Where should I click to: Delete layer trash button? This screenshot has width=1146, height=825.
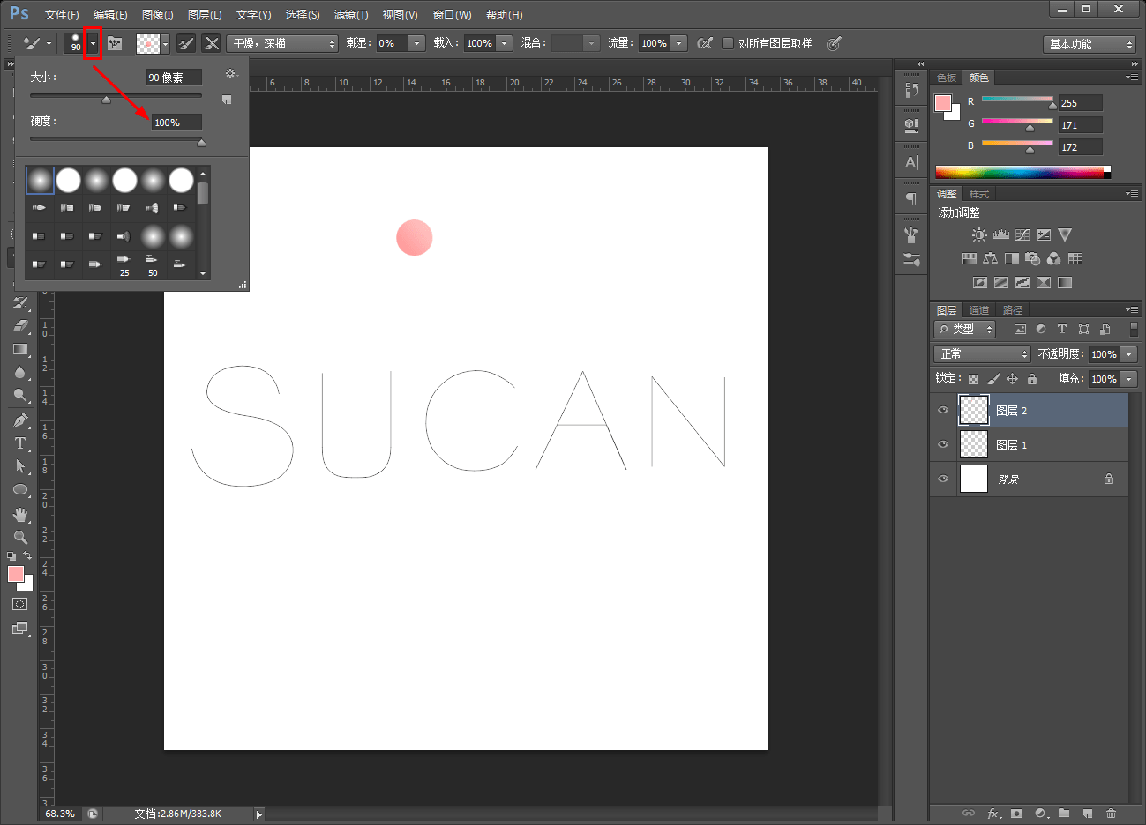(1111, 814)
